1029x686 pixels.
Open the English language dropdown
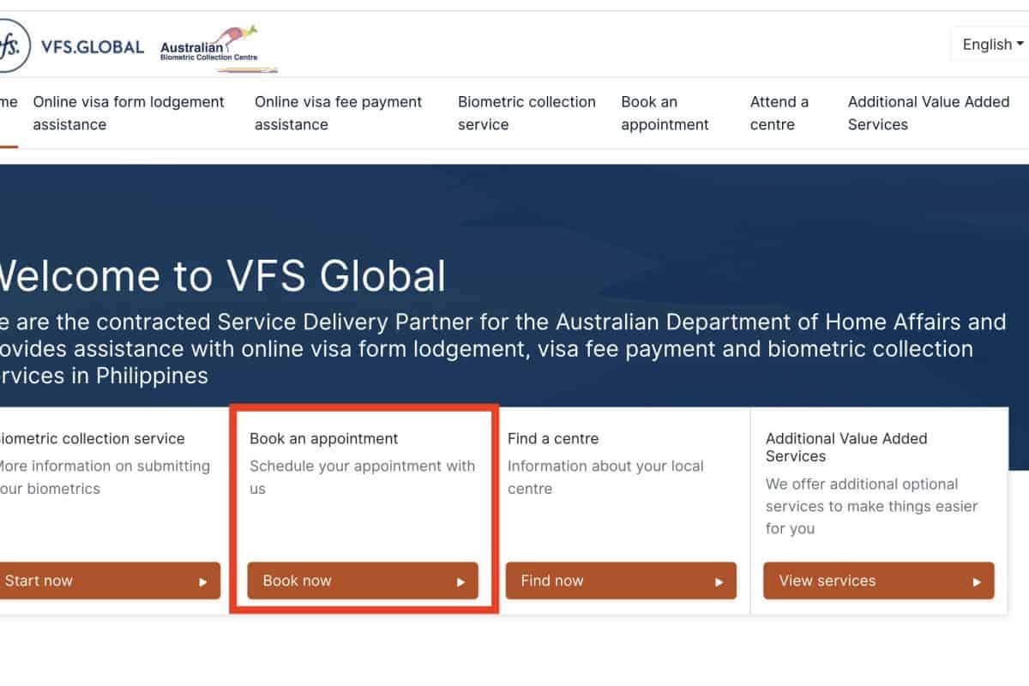tap(992, 45)
